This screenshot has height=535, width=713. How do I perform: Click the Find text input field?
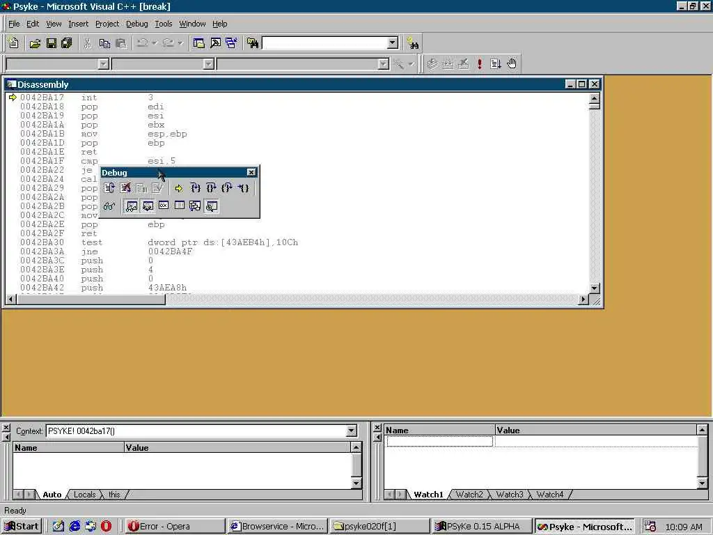[x=325, y=43]
